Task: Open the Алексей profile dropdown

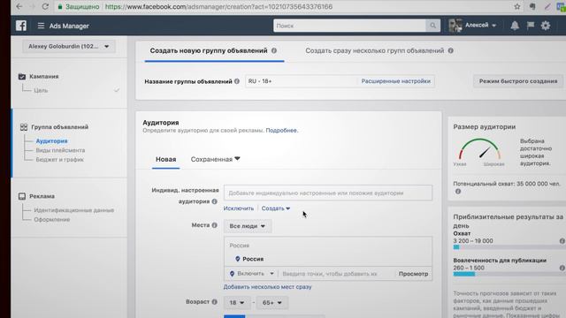Action: click(x=480, y=26)
